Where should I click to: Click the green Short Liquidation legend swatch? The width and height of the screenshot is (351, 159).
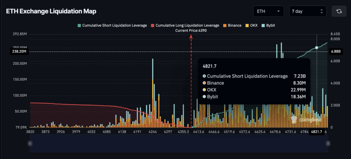point(80,25)
